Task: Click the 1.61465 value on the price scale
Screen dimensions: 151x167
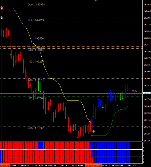Action: coord(147,120)
